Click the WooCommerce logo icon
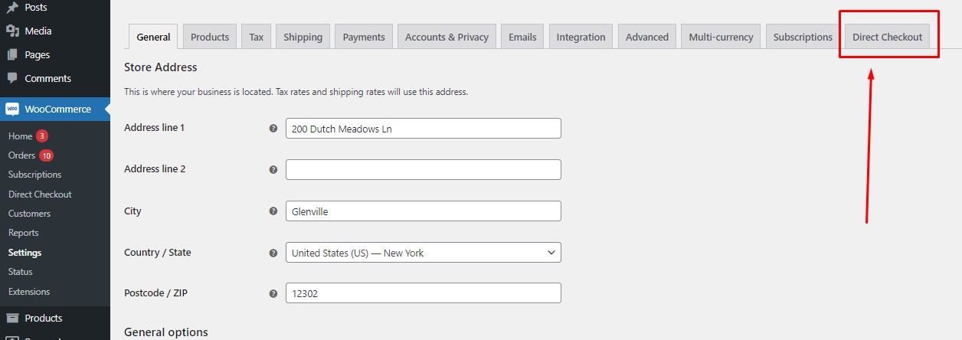962x340 pixels. click(x=12, y=110)
